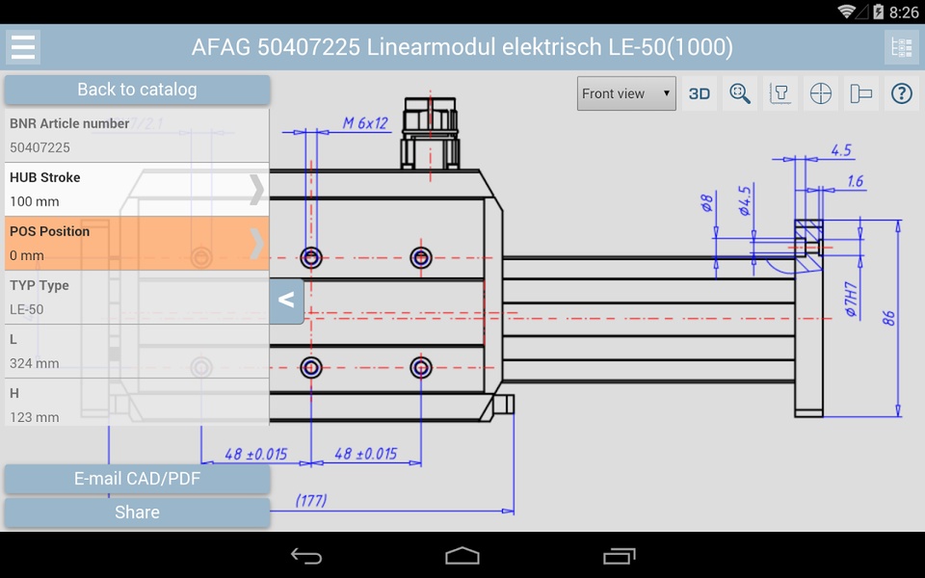The image size is (925, 578).
Task: Expand POS Position options
Action: click(137, 243)
